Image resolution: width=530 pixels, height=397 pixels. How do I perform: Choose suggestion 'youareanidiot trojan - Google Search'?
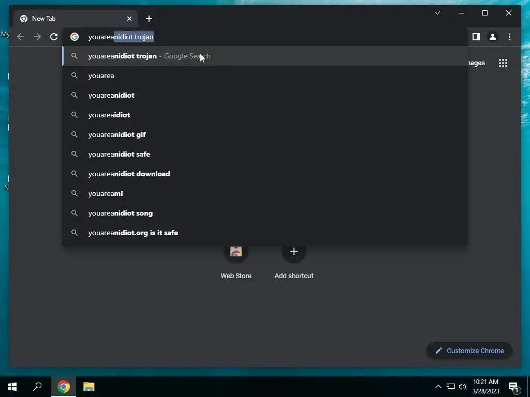[265, 56]
